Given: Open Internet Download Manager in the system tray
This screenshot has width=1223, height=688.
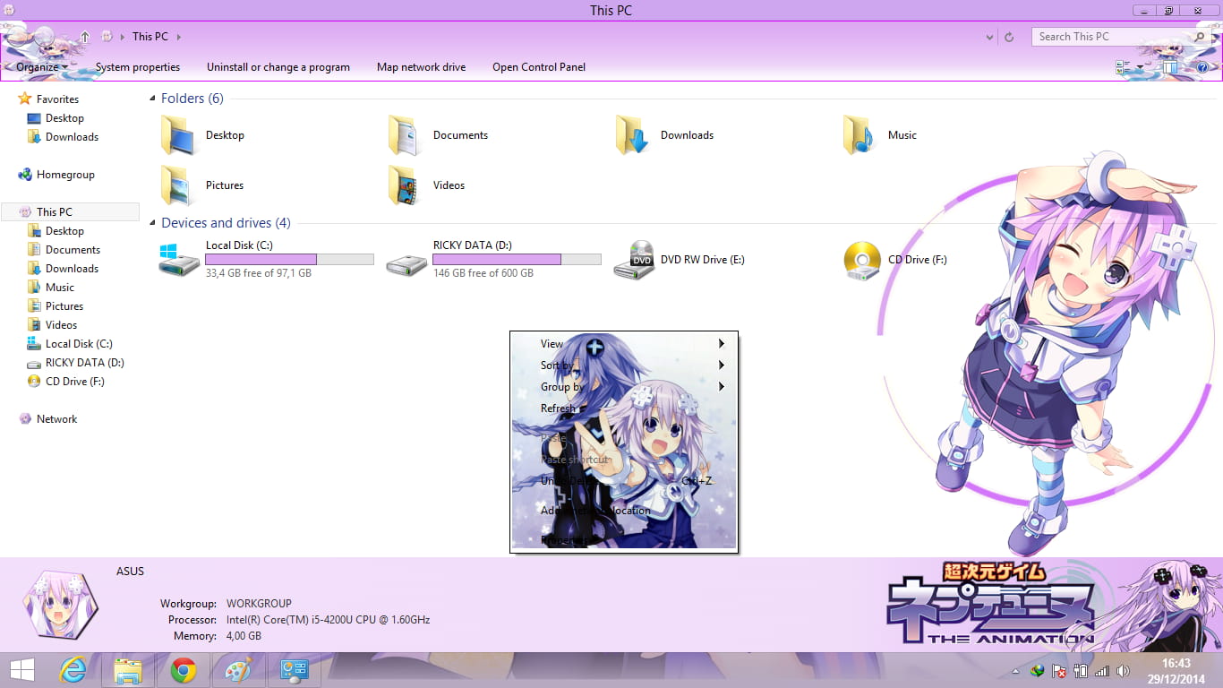Looking at the screenshot, I should point(1038,669).
